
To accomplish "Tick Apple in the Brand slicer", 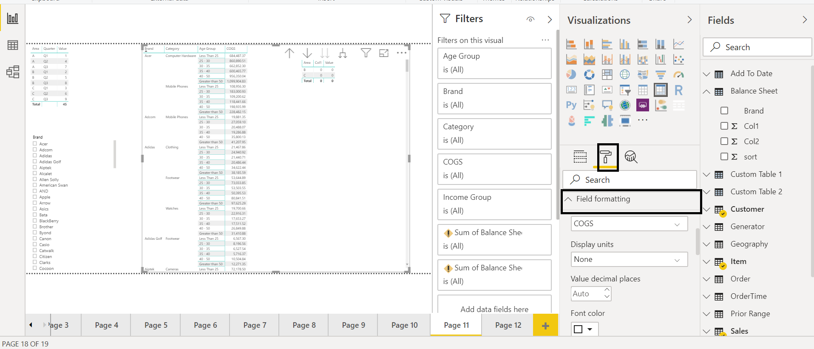I will pos(35,197).
